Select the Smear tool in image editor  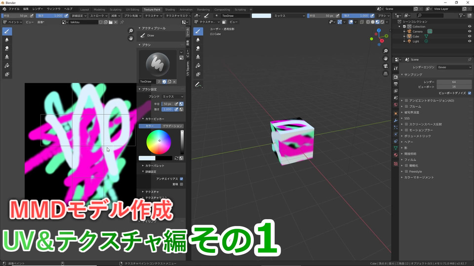(x=7, y=48)
